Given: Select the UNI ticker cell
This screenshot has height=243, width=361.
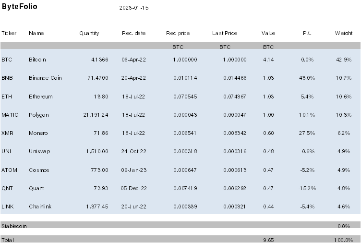Looking at the screenshot, I should (x=6, y=151).
